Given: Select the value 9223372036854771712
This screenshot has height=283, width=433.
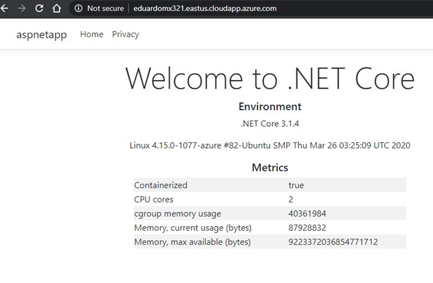Looking at the screenshot, I should (x=333, y=242).
